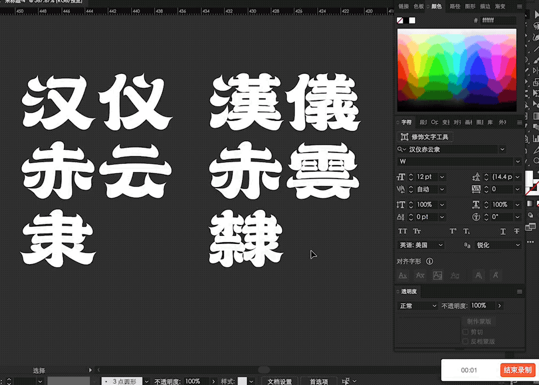The image size is (539, 385).
Task: Select the None color swatch
Action: pyautogui.click(x=400, y=20)
